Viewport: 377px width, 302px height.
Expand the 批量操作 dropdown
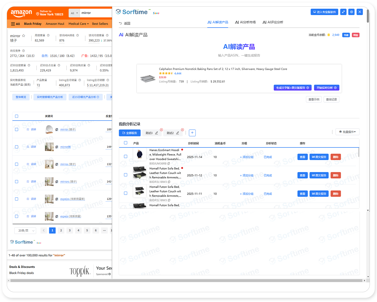pyautogui.click(x=347, y=132)
